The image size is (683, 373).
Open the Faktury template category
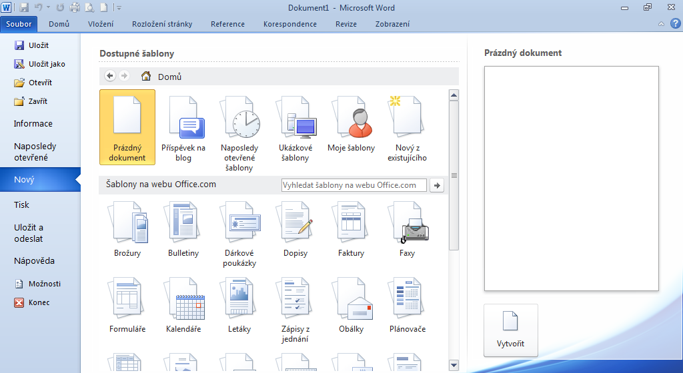click(x=351, y=229)
